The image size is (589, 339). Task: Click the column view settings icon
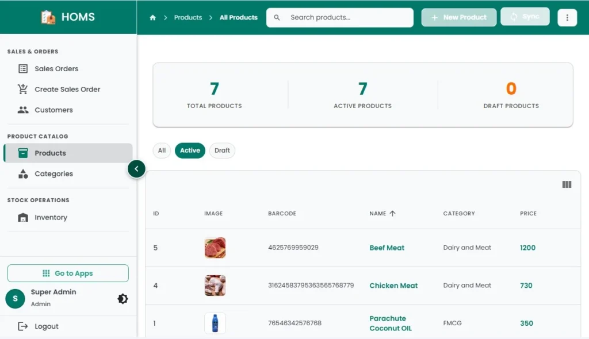click(x=567, y=184)
